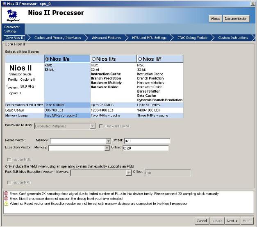Click the error icon for unsupported debug level
The image size is (257, 227).
(6, 199)
